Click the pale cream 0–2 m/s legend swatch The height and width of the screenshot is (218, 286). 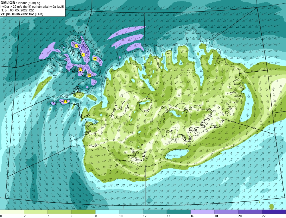click(x=12, y=212)
